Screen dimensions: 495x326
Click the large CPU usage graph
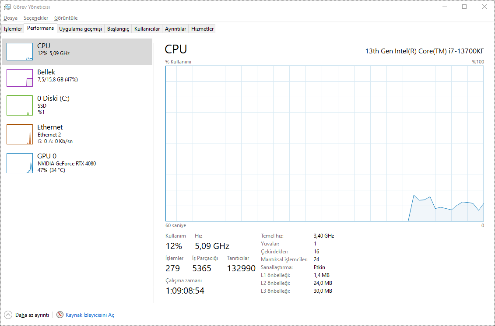pos(324,144)
